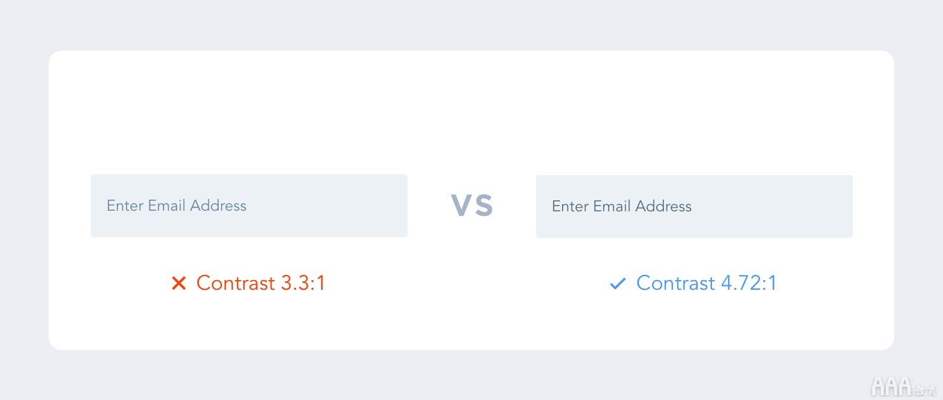
Task: Click the word Enter in the left field
Action: [125, 206]
